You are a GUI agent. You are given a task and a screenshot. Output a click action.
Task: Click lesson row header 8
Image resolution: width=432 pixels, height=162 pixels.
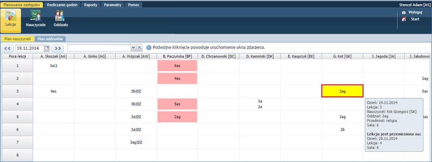point(17,155)
